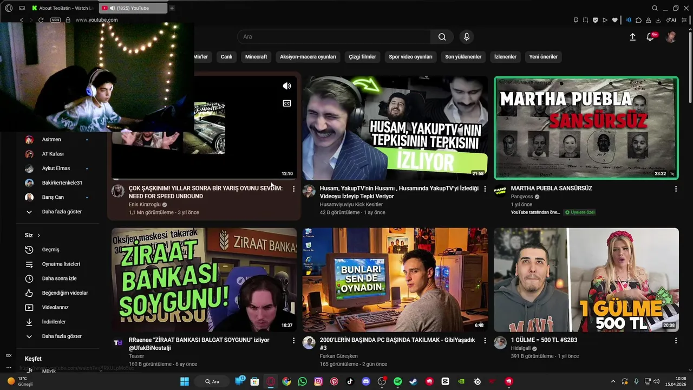Image resolution: width=693 pixels, height=390 pixels.
Task: Select the Canlı filter chip
Action: (226, 57)
